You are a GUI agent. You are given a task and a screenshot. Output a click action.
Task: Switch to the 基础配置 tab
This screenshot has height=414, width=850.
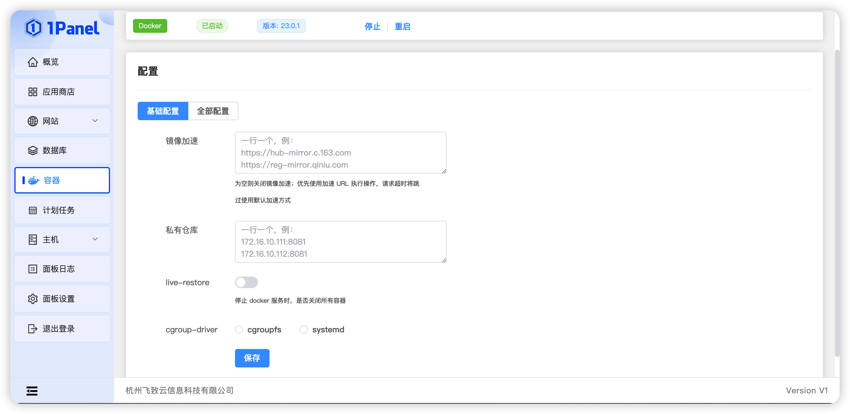pyautogui.click(x=163, y=111)
